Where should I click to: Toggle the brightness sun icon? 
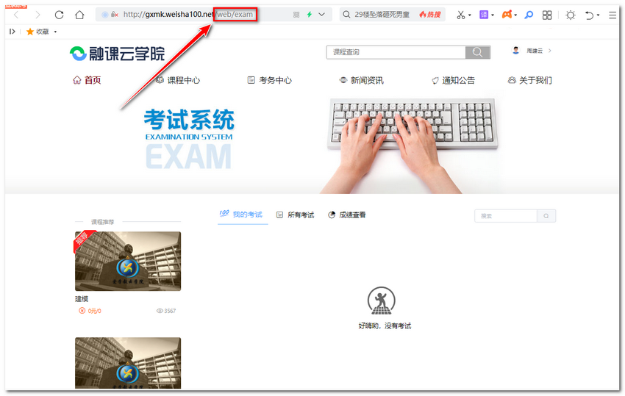click(x=571, y=15)
